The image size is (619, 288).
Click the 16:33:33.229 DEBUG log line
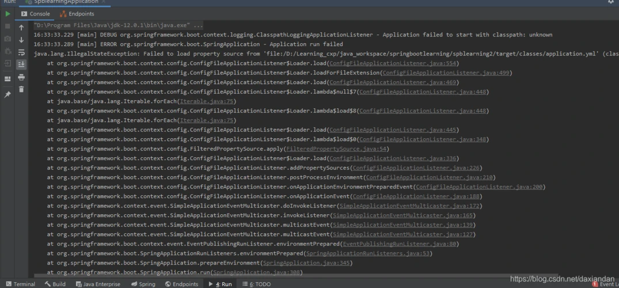[293, 35]
